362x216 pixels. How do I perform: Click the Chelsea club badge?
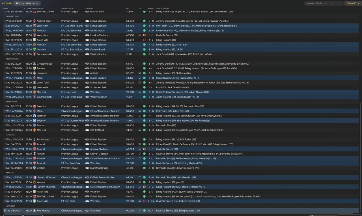click(x=34, y=168)
